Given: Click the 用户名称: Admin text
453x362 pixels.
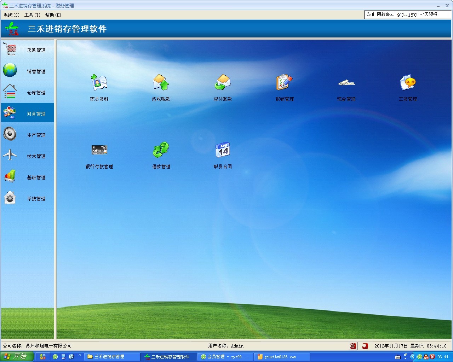Looking at the screenshot, I should (x=226, y=346).
